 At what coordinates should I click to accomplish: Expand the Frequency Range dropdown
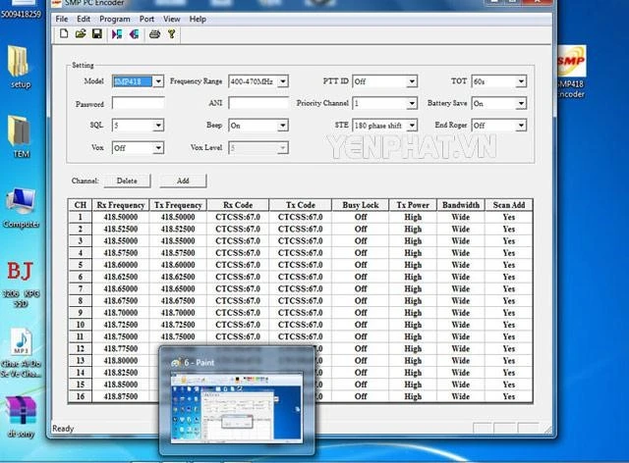tap(282, 81)
